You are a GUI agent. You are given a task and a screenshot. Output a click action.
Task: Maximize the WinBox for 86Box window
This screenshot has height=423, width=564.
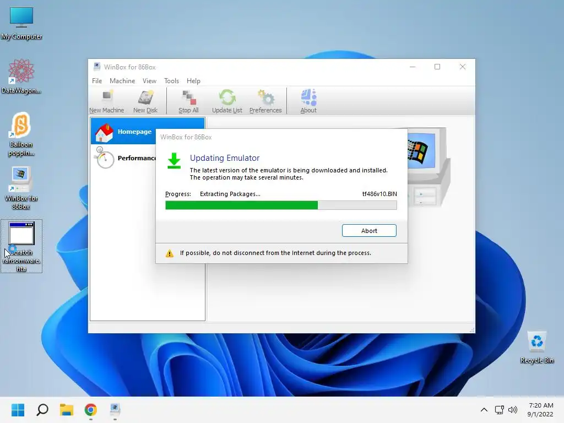(x=437, y=67)
